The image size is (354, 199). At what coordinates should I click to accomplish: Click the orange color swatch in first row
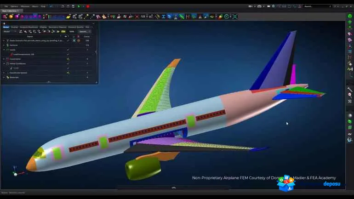(79, 40)
